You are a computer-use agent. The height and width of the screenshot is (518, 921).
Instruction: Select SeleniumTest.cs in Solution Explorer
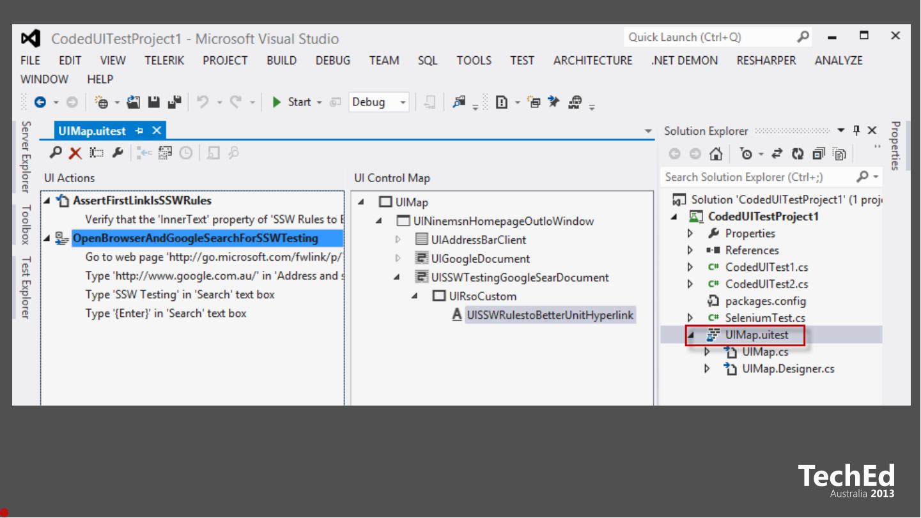tap(764, 318)
